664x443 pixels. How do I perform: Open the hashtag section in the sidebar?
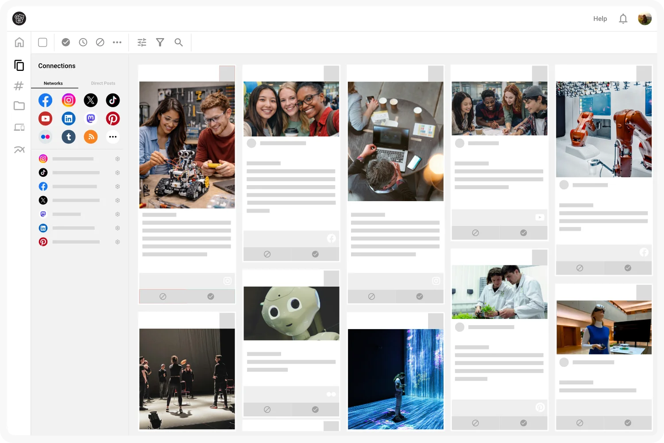coord(19,86)
